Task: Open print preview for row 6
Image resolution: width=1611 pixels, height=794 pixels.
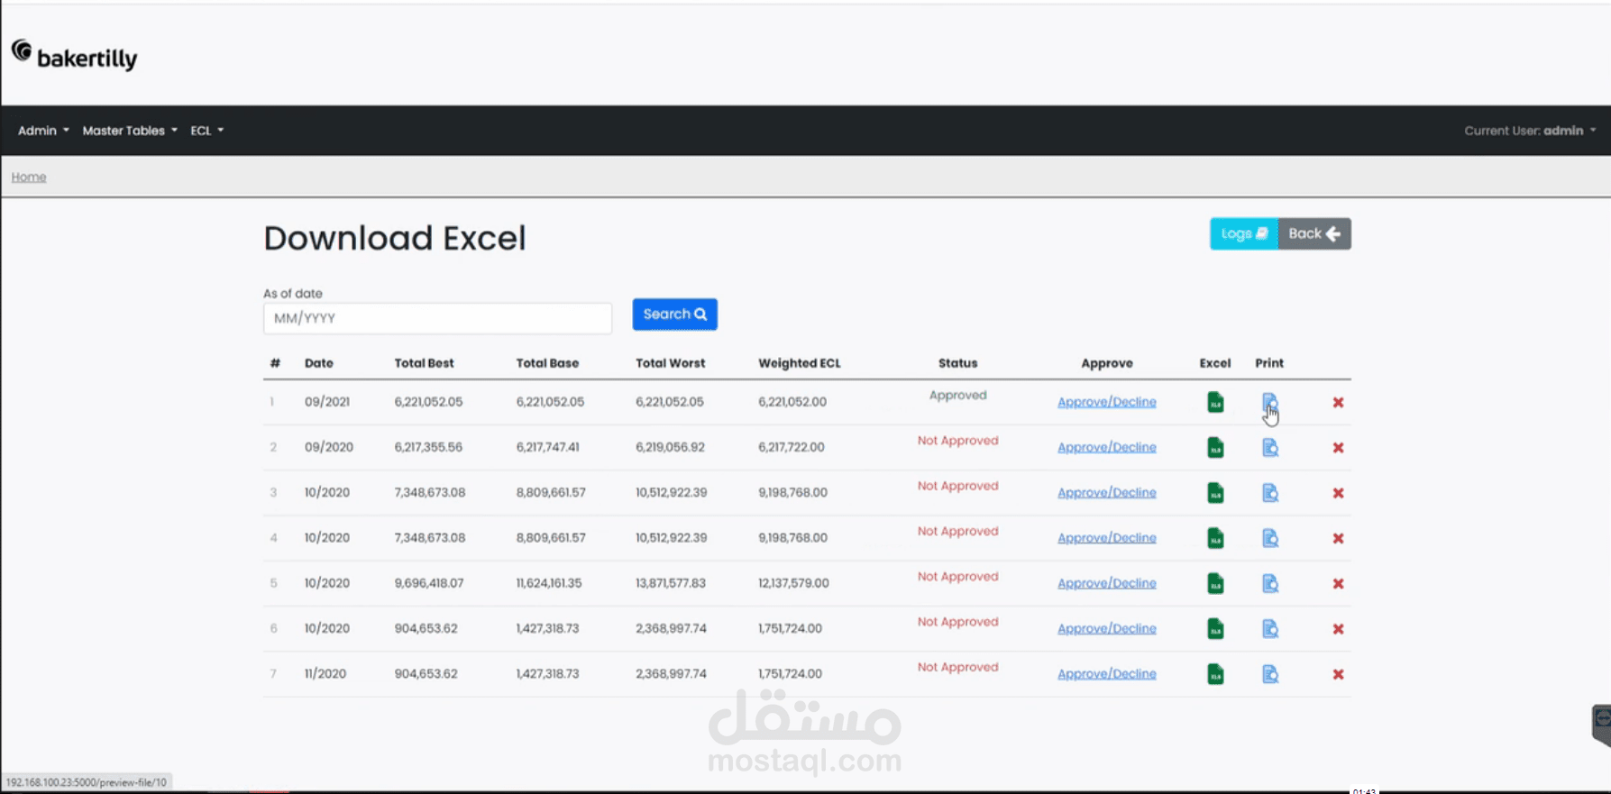Action: click(x=1270, y=628)
